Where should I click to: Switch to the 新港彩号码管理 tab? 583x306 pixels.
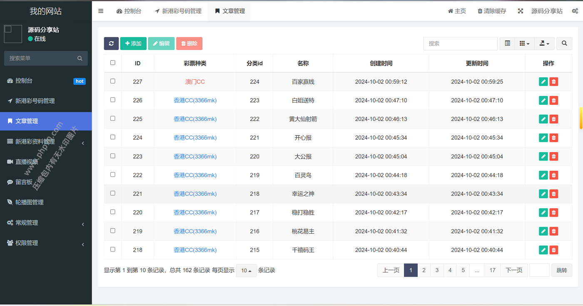point(178,11)
